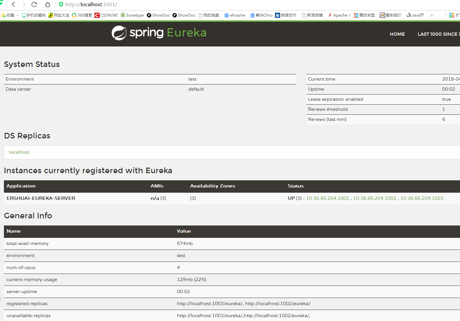Open the 收藏 favorites star bookmark
The image size is (460, 321).
coord(8,15)
